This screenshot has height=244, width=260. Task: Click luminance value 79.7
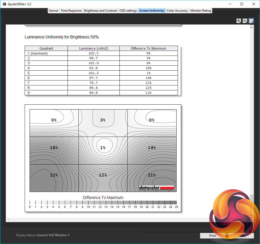[x=94, y=83]
